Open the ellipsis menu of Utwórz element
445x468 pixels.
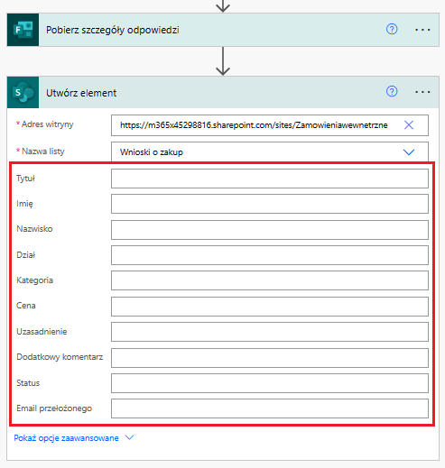[x=422, y=92]
